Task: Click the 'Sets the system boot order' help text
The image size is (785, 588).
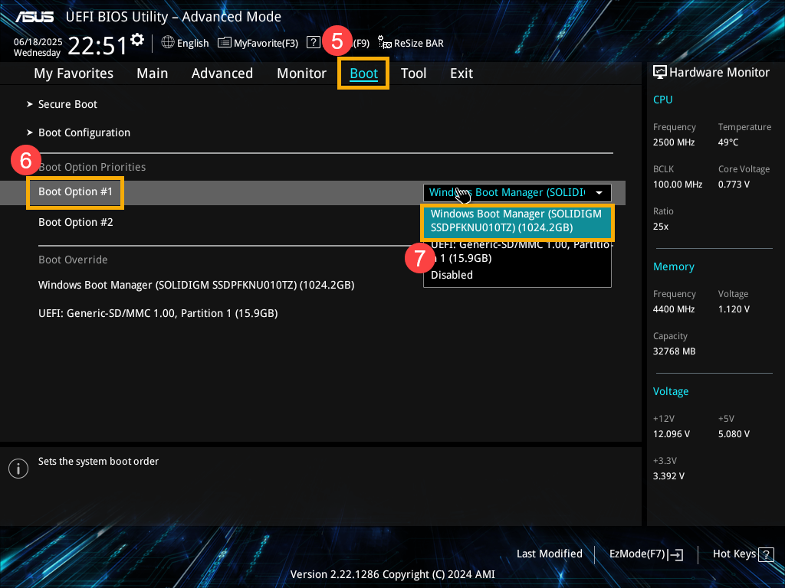Action: (x=99, y=462)
